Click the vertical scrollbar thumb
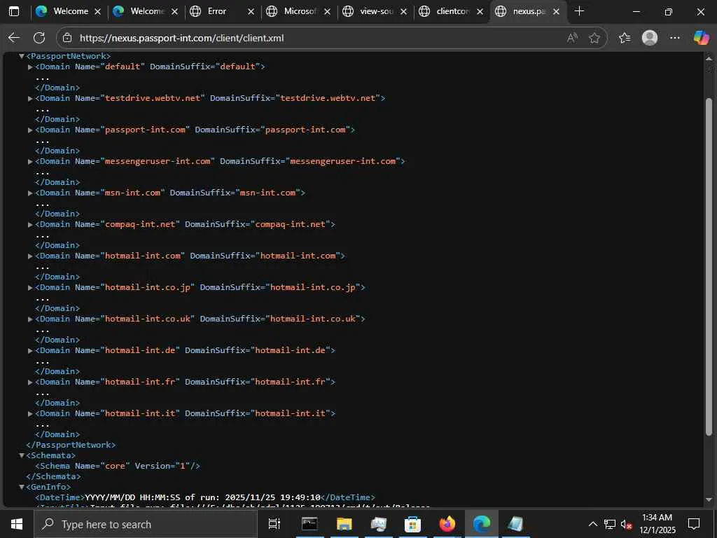 (709, 267)
